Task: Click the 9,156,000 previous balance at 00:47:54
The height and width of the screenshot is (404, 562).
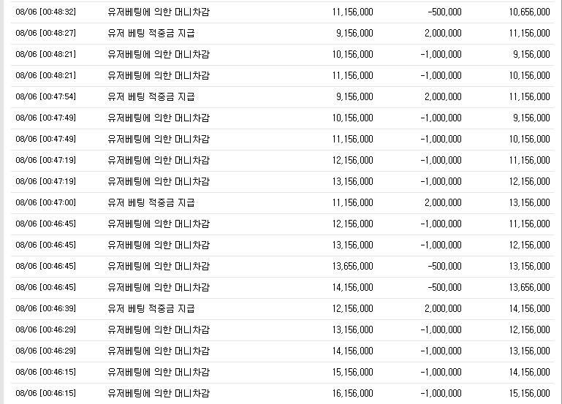Action: tap(354, 96)
